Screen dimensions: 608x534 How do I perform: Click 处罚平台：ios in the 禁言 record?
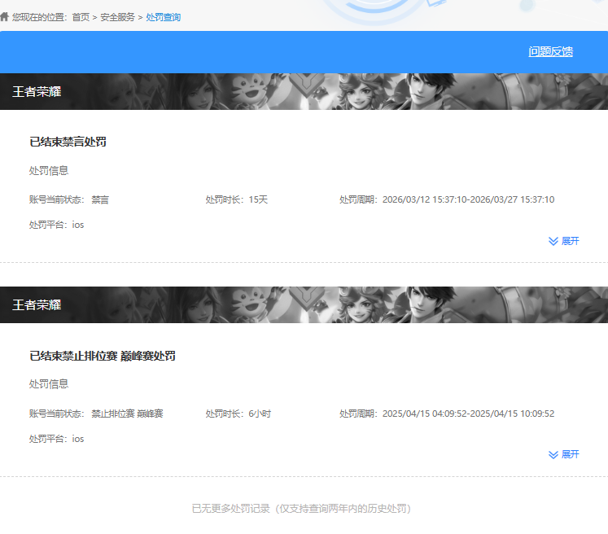(x=57, y=225)
